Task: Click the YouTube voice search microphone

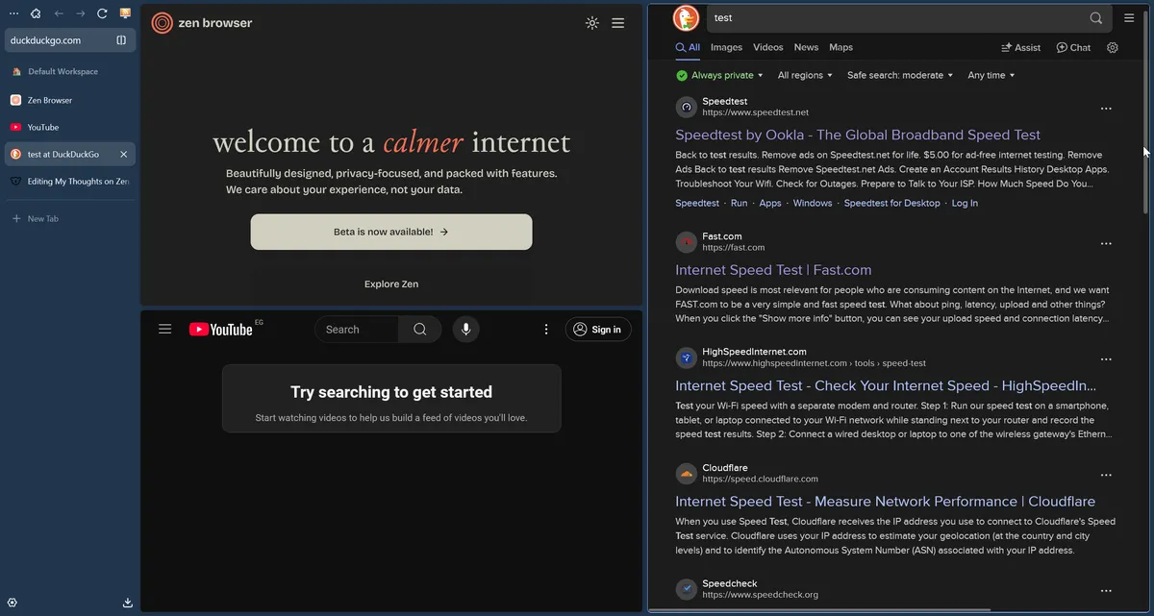Action: (466, 330)
